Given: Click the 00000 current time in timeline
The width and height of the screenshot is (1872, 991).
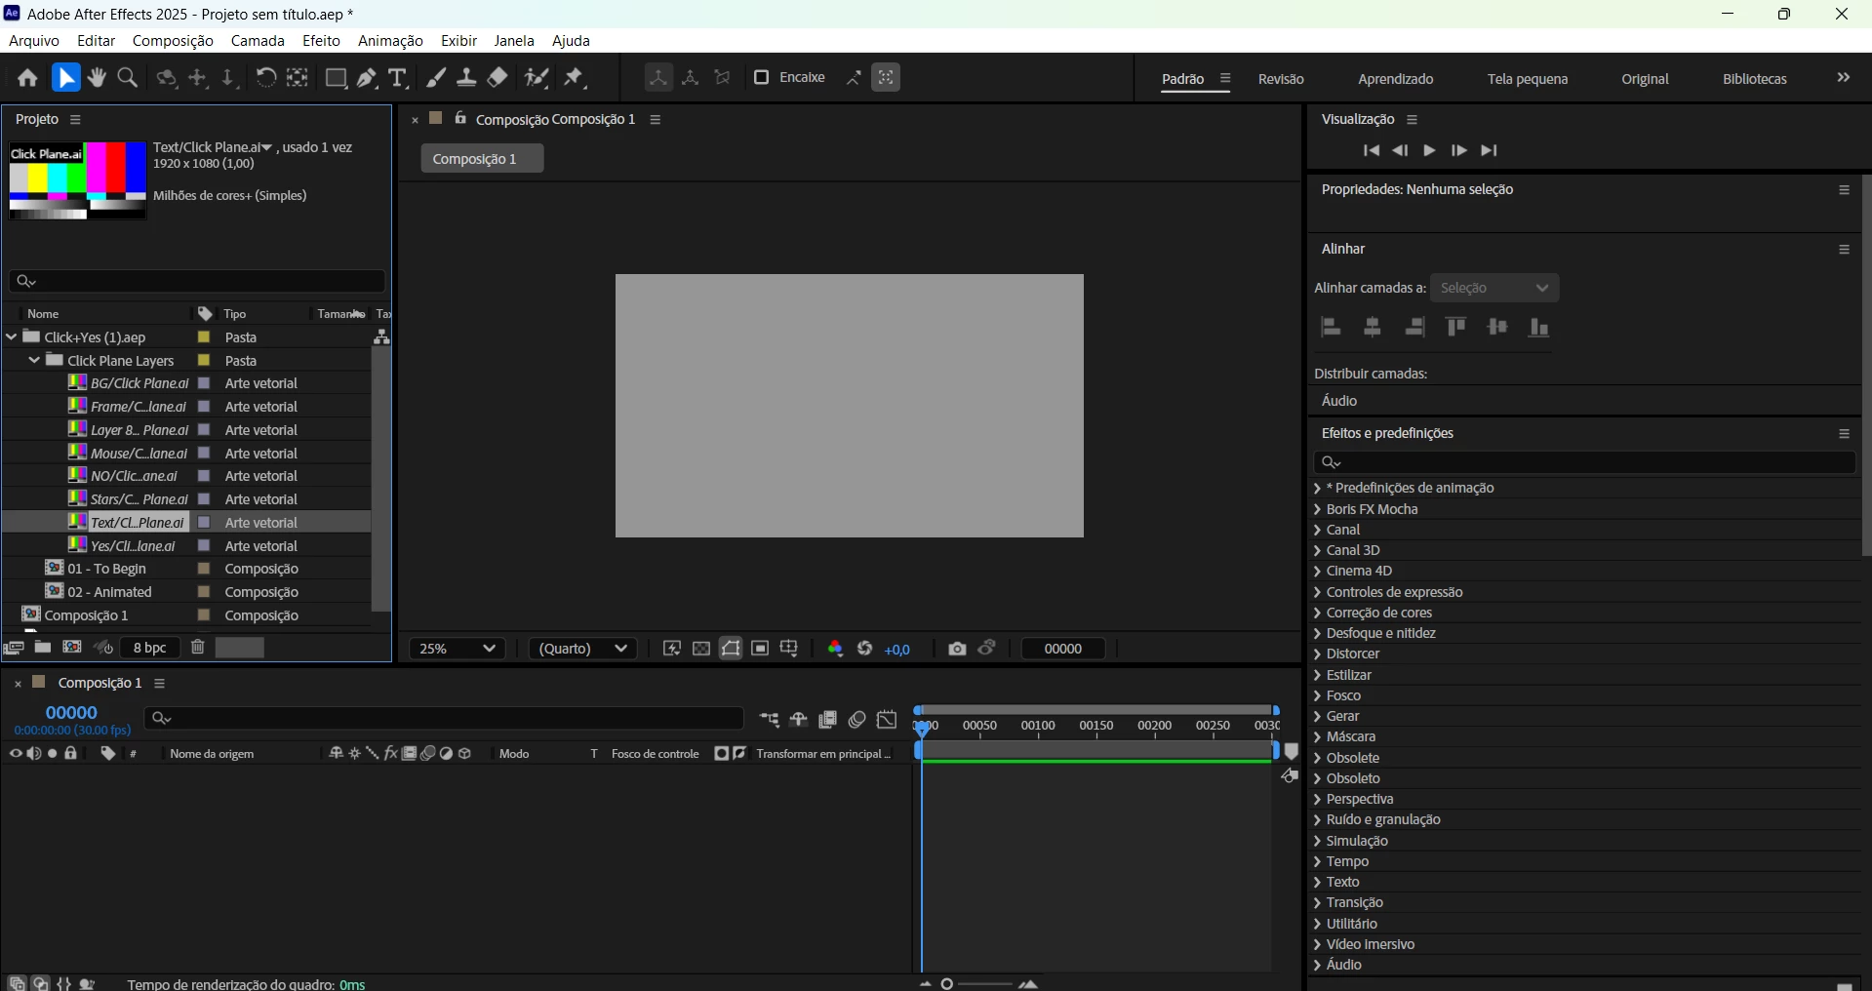Looking at the screenshot, I should [71, 713].
